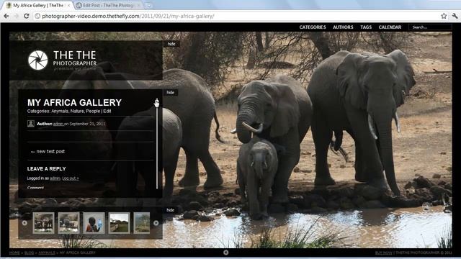Close the My Africa Gallery tab

click(69, 5)
